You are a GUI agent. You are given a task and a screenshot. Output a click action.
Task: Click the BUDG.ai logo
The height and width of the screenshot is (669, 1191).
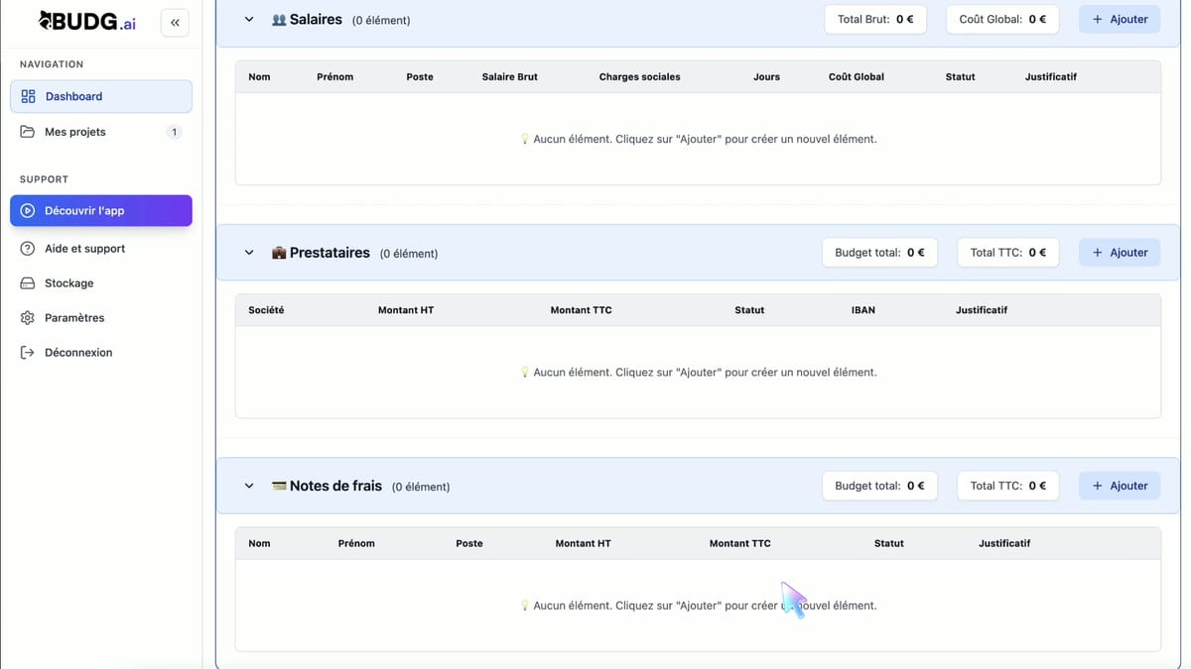(x=87, y=21)
